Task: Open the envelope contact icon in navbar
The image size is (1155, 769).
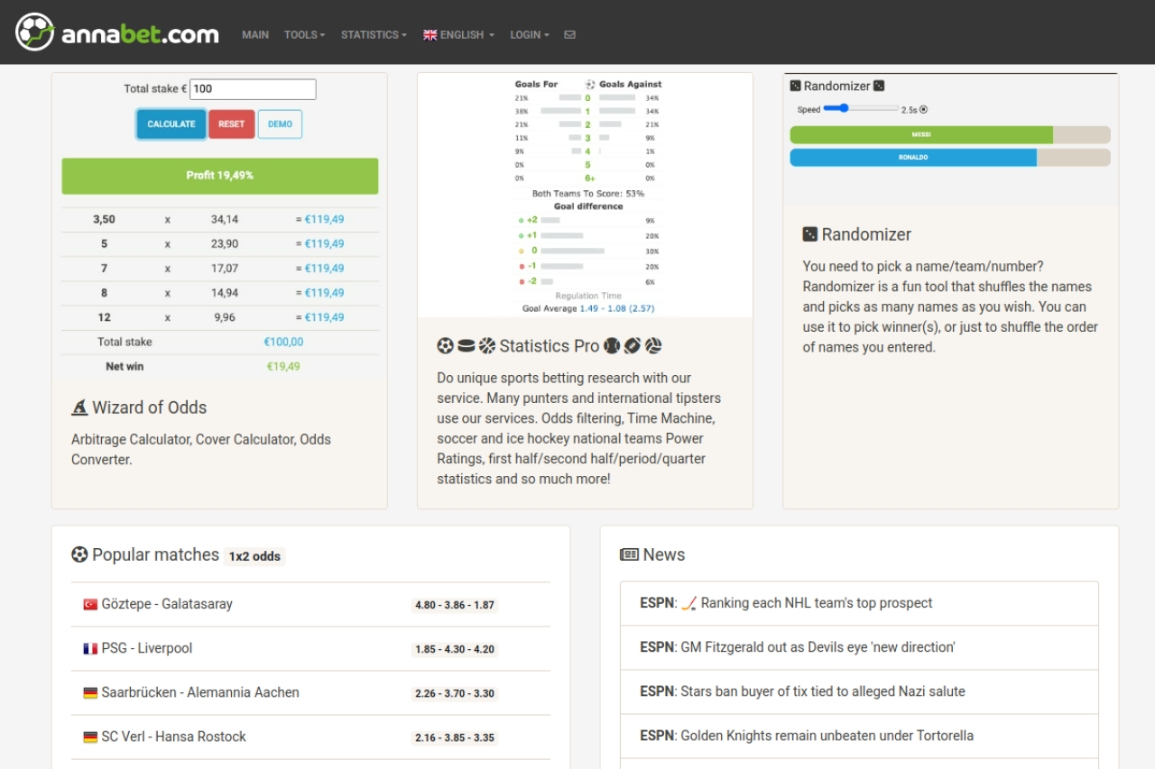Action: pos(569,35)
